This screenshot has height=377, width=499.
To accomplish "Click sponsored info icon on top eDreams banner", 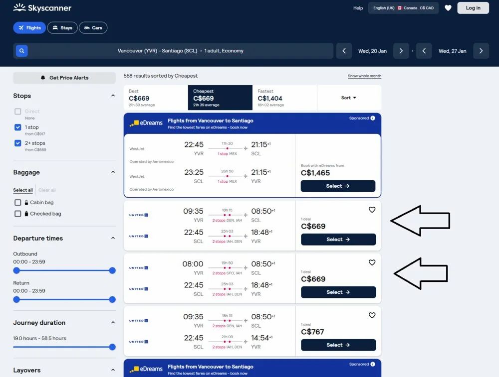I will coord(373,118).
